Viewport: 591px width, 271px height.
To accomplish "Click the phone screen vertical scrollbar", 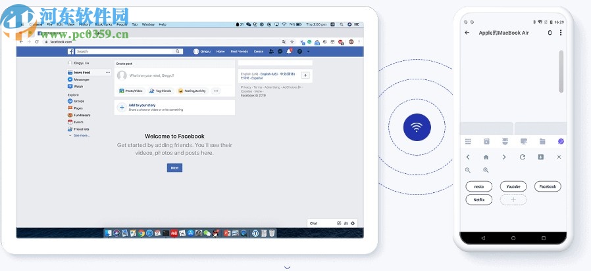I will [561, 72].
